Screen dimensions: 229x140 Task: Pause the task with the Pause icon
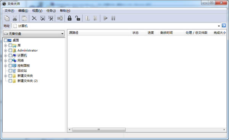113,18
